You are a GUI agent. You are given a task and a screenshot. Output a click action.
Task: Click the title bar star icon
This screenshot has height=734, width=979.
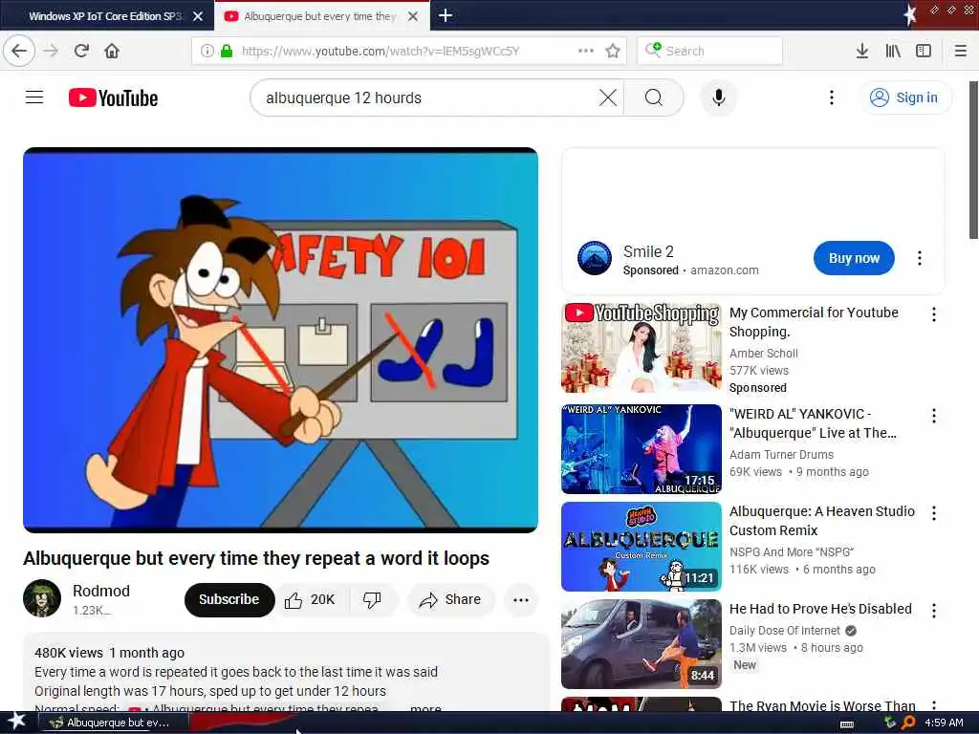coord(910,14)
